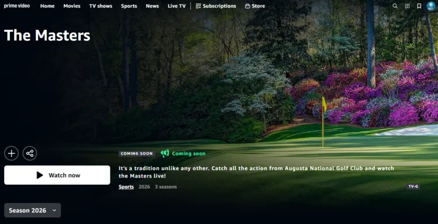This screenshot has height=224, width=438.
Task: Go to the Home tab
Action: [x=47, y=6]
